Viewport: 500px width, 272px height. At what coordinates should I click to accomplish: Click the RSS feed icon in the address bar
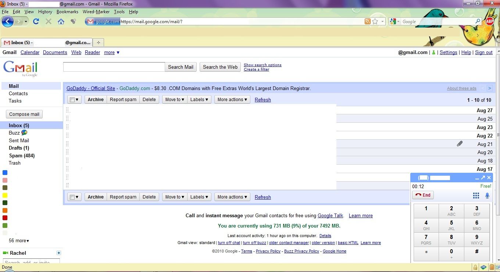point(367,21)
